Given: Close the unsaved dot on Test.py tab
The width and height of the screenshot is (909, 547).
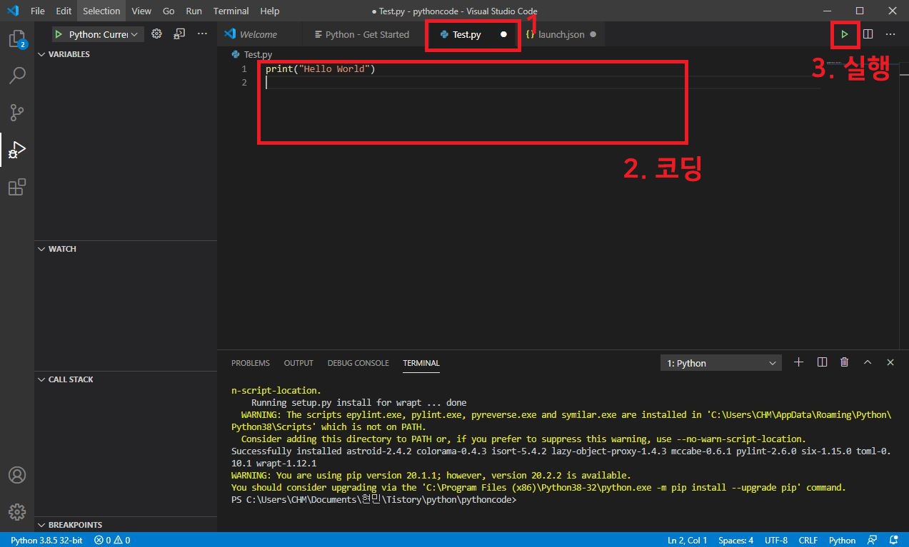Looking at the screenshot, I should [x=503, y=34].
